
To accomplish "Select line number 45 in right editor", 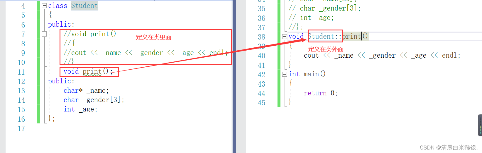I will pyautogui.click(x=261, y=103).
